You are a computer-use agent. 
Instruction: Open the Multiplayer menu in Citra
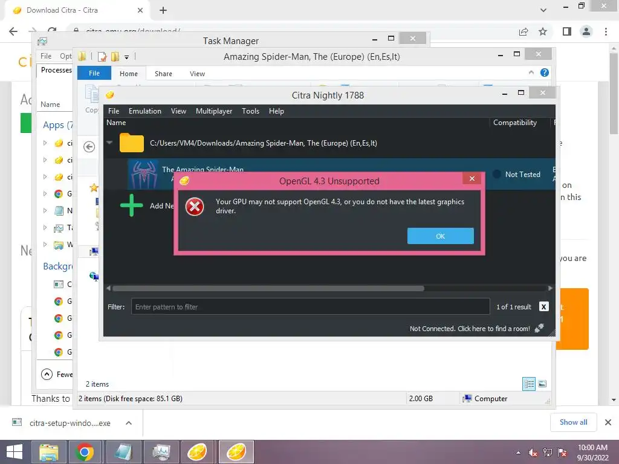tap(214, 111)
